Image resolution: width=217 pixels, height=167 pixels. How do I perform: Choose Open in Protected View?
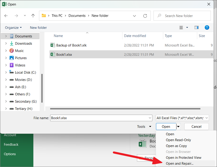(184, 158)
